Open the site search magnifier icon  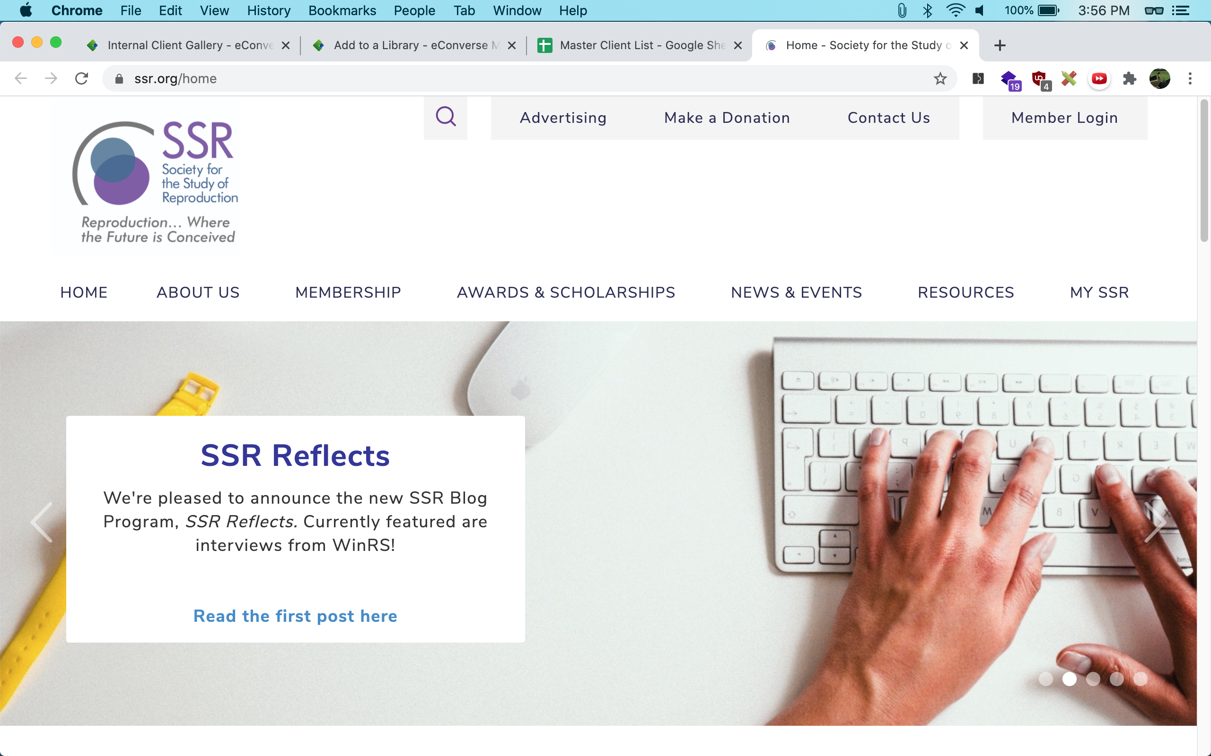445,117
